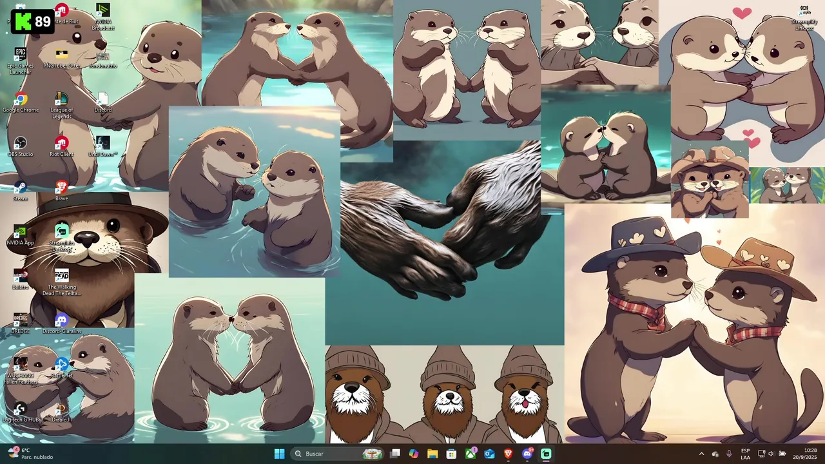Open network settings from the tray

click(x=761, y=454)
